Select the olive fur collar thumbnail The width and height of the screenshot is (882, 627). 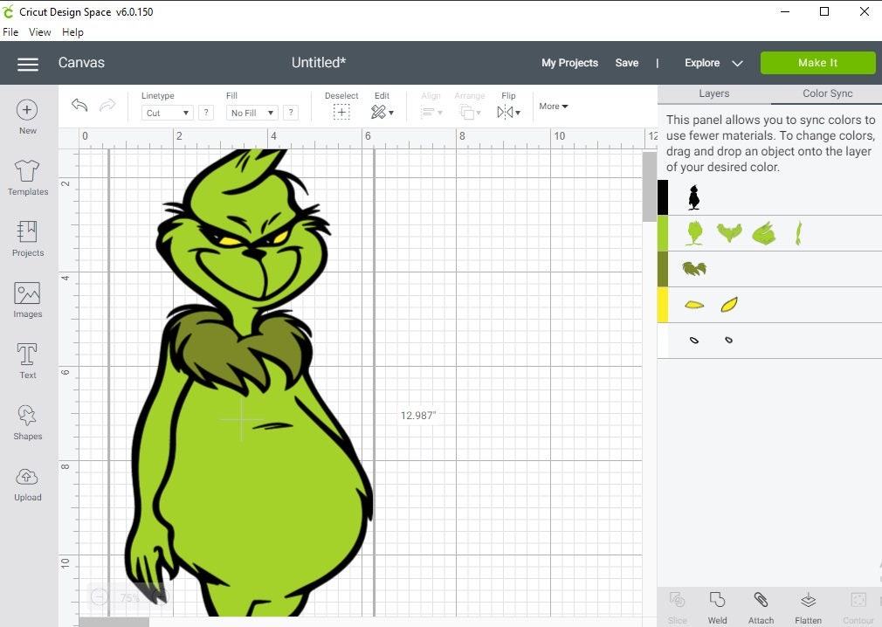[694, 269]
